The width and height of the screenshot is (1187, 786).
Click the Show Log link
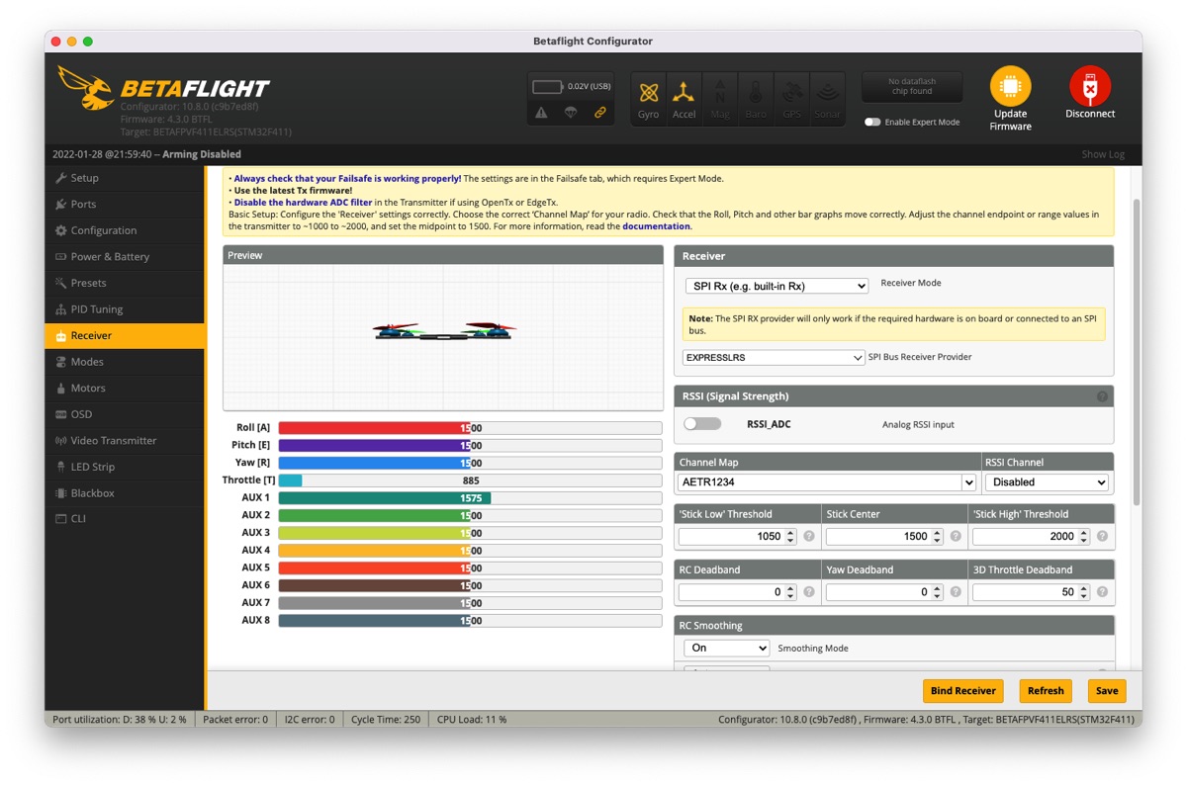[1103, 154]
